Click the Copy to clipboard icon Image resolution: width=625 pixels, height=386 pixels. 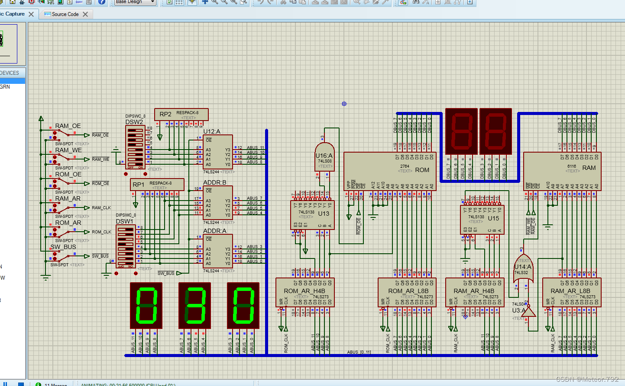click(293, 2)
